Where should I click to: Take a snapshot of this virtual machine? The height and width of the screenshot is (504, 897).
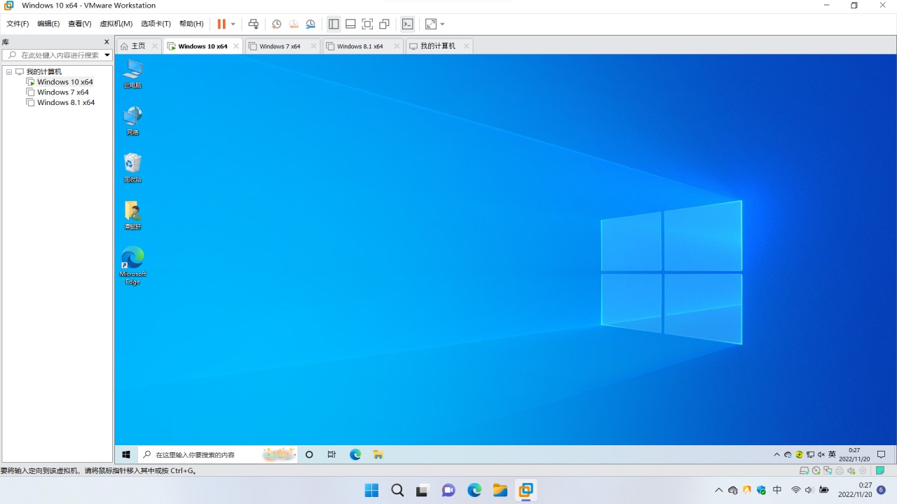[277, 24]
